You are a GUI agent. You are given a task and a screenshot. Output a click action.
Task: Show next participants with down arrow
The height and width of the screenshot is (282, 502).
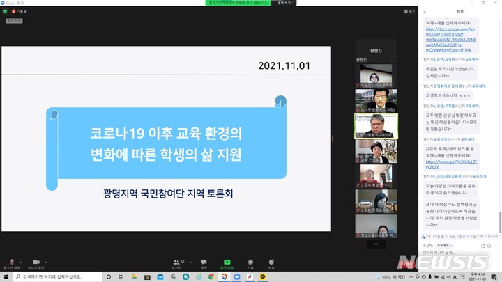point(376,244)
